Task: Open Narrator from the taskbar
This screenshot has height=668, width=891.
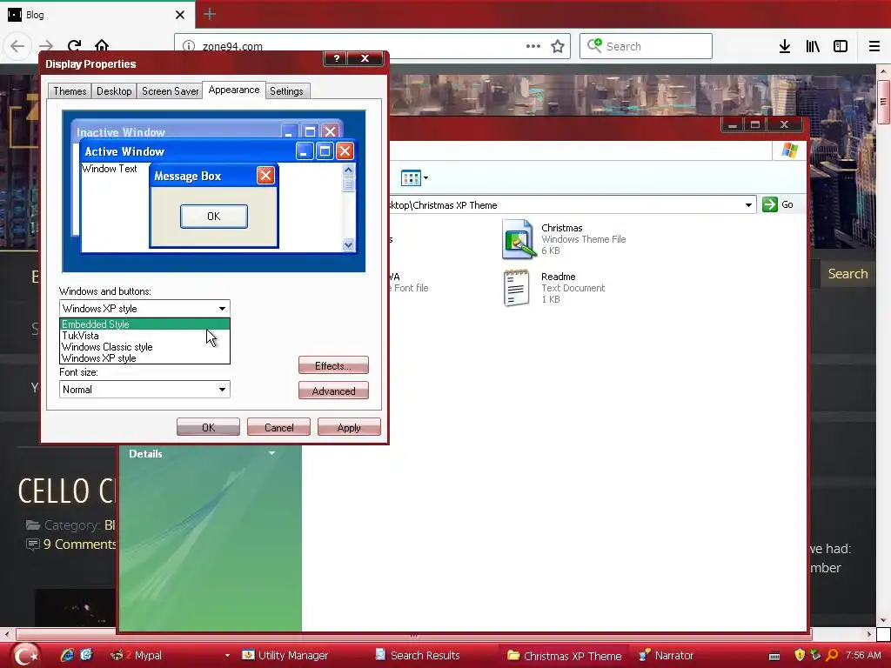Action: coord(666,656)
